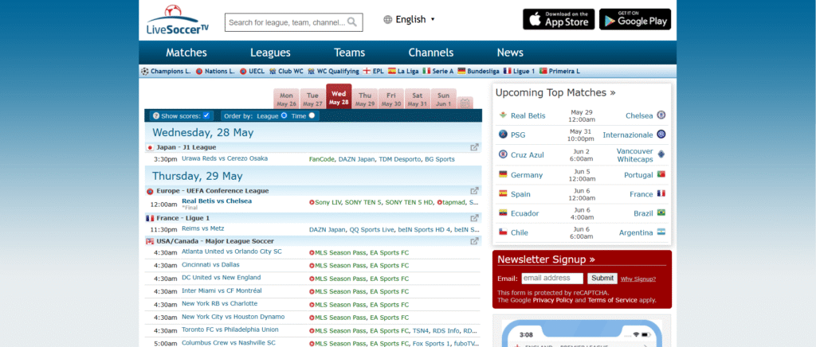This screenshot has height=347, width=816.
Task: Switch to the Tue May 27 tab
Action: coord(312,99)
